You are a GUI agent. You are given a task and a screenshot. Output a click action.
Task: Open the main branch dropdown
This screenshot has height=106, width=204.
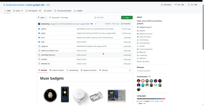click(42, 18)
